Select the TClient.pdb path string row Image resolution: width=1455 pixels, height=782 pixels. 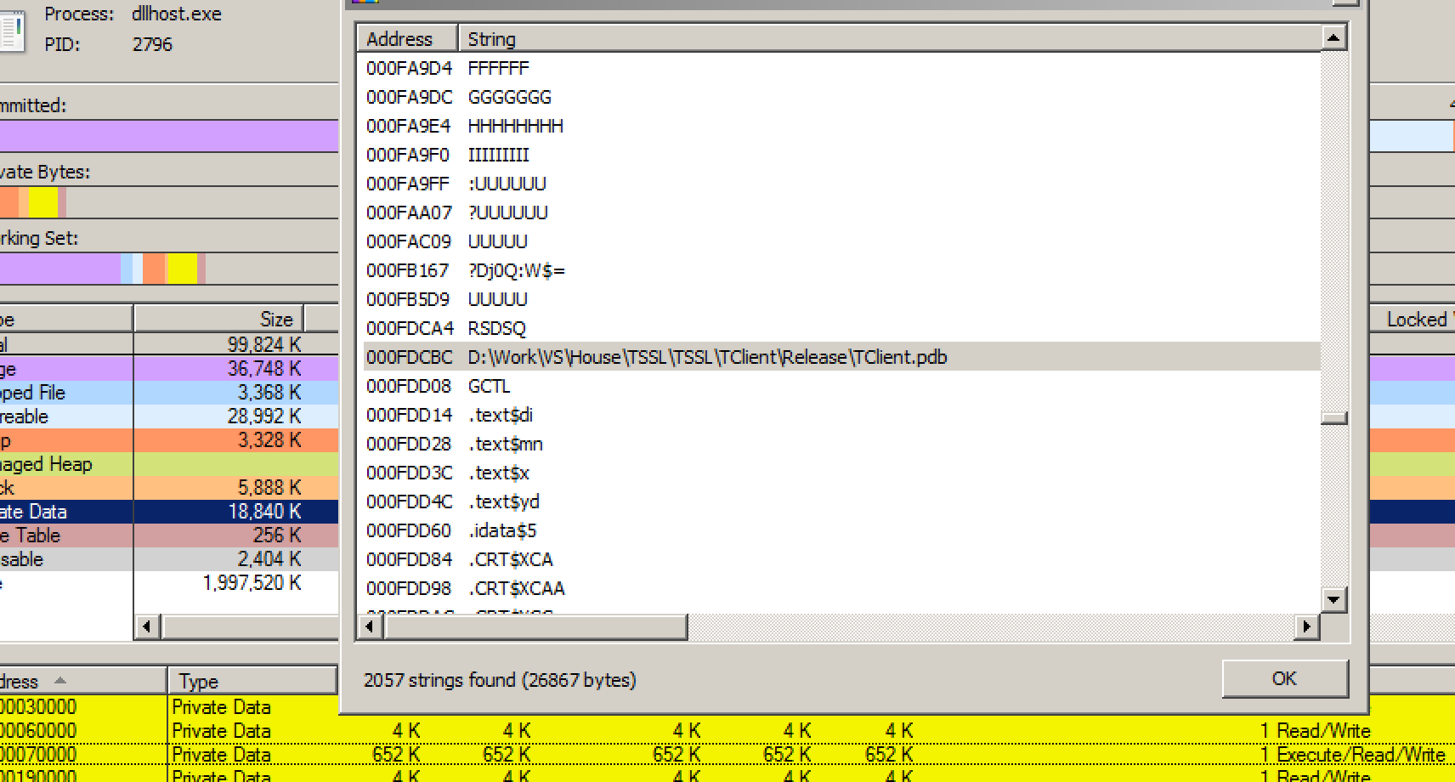(x=707, y=357)
